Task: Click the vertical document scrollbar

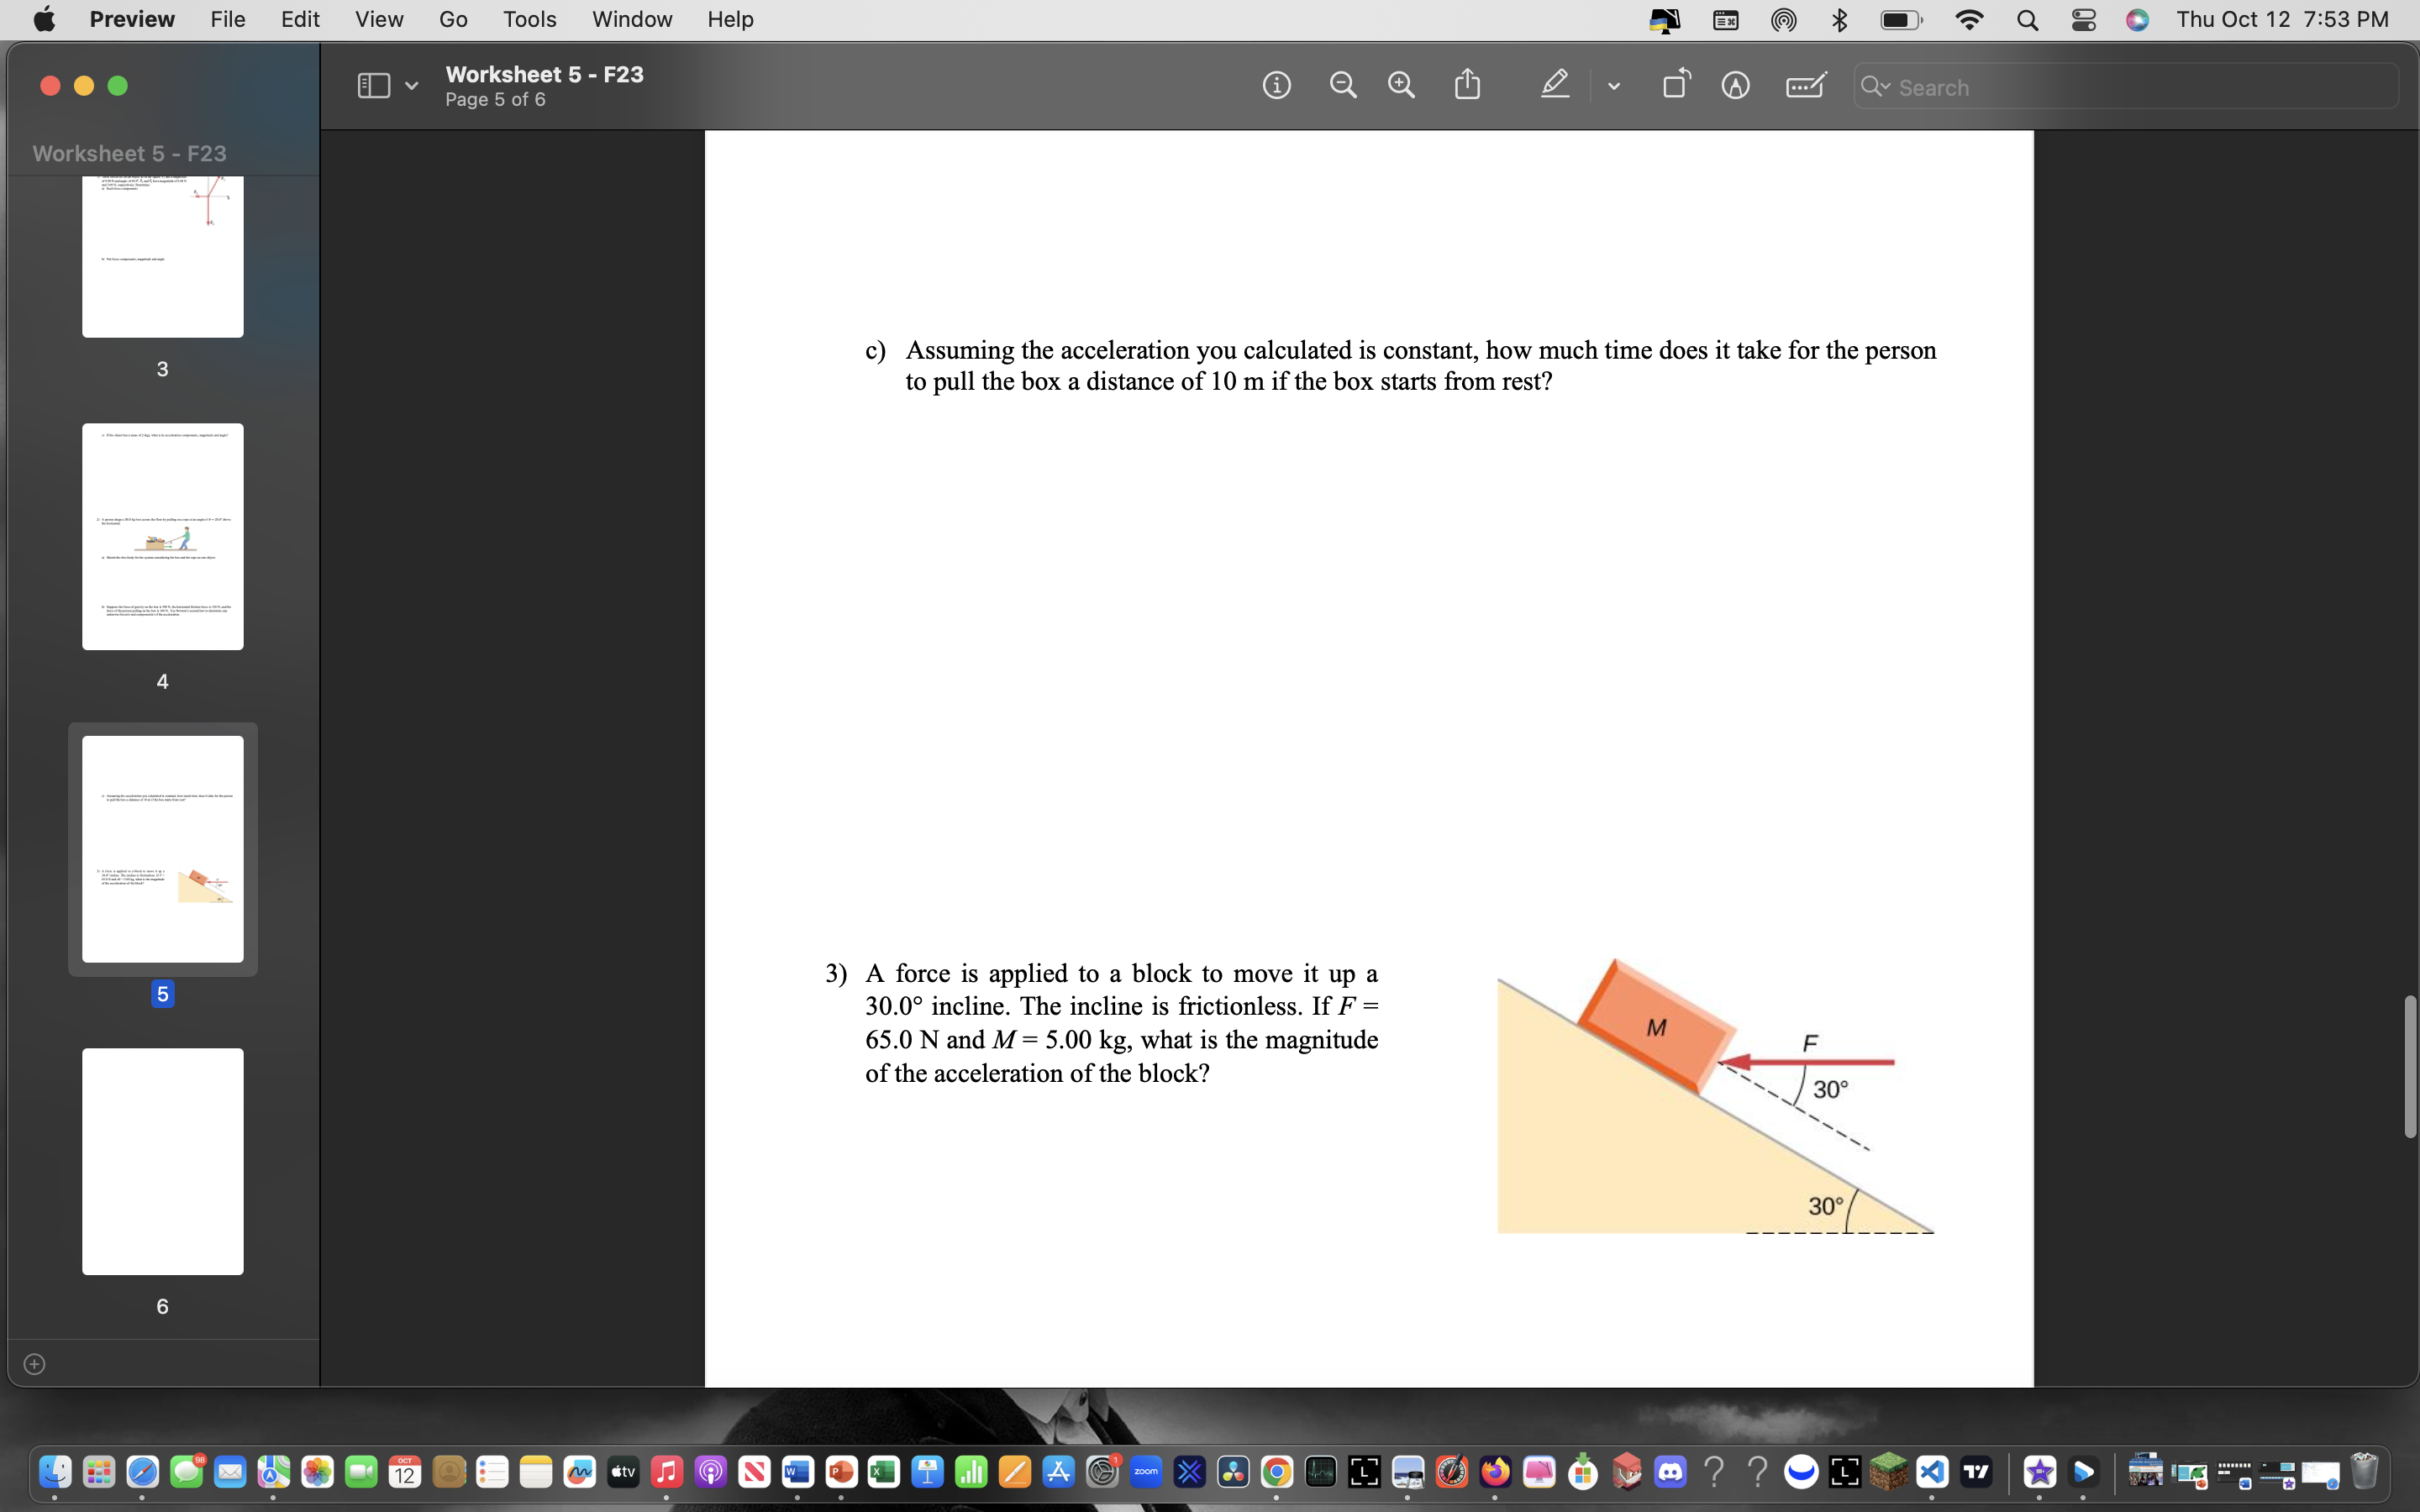Action: (2409, 1066)
